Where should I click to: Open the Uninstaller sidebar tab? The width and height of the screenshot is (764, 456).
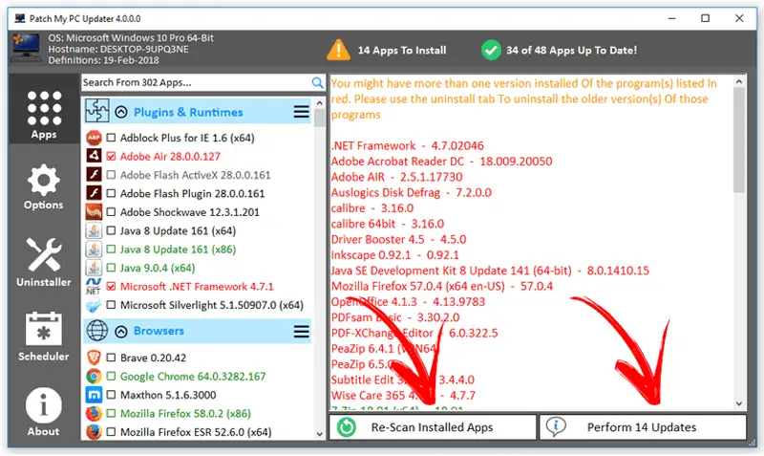pyautogui.click(x=44, y=262)
